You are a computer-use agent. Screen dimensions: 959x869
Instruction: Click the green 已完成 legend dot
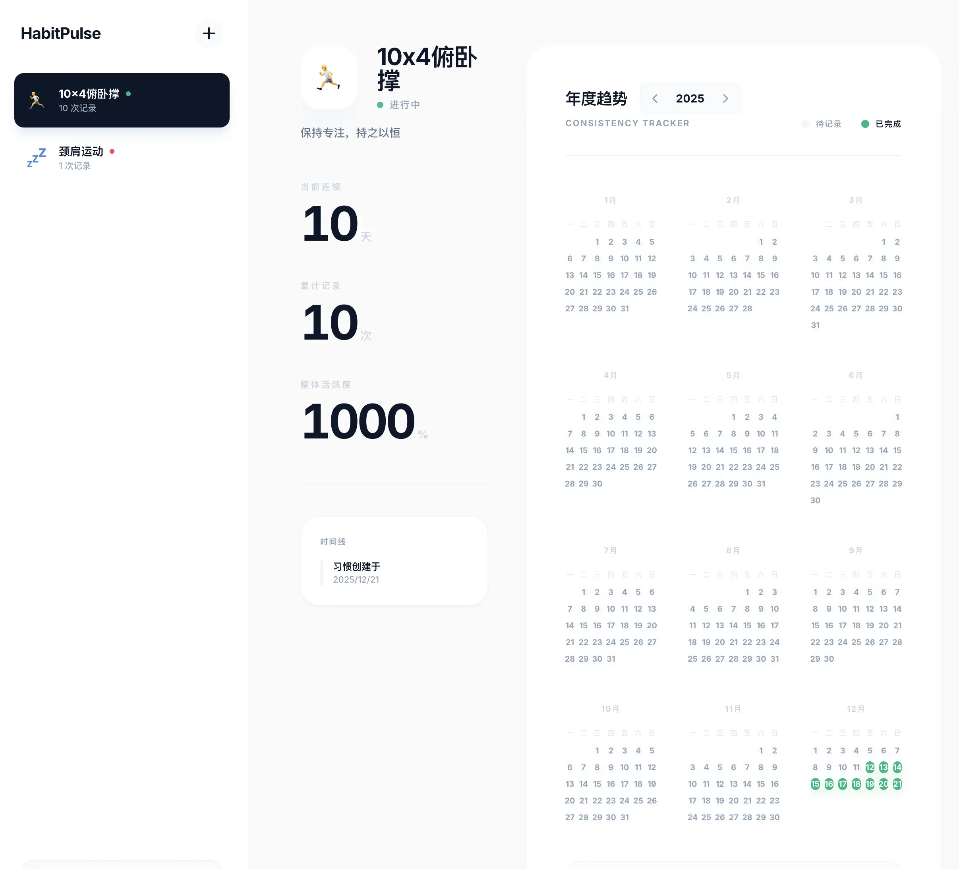(865, 124)
